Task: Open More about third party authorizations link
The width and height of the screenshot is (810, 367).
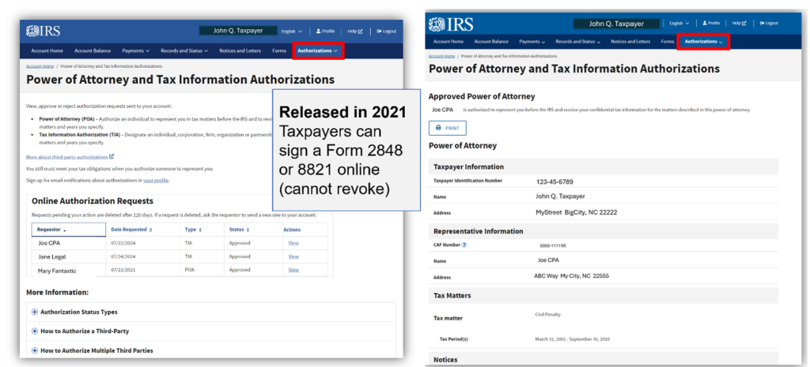Action: click(x=70, y=157)
